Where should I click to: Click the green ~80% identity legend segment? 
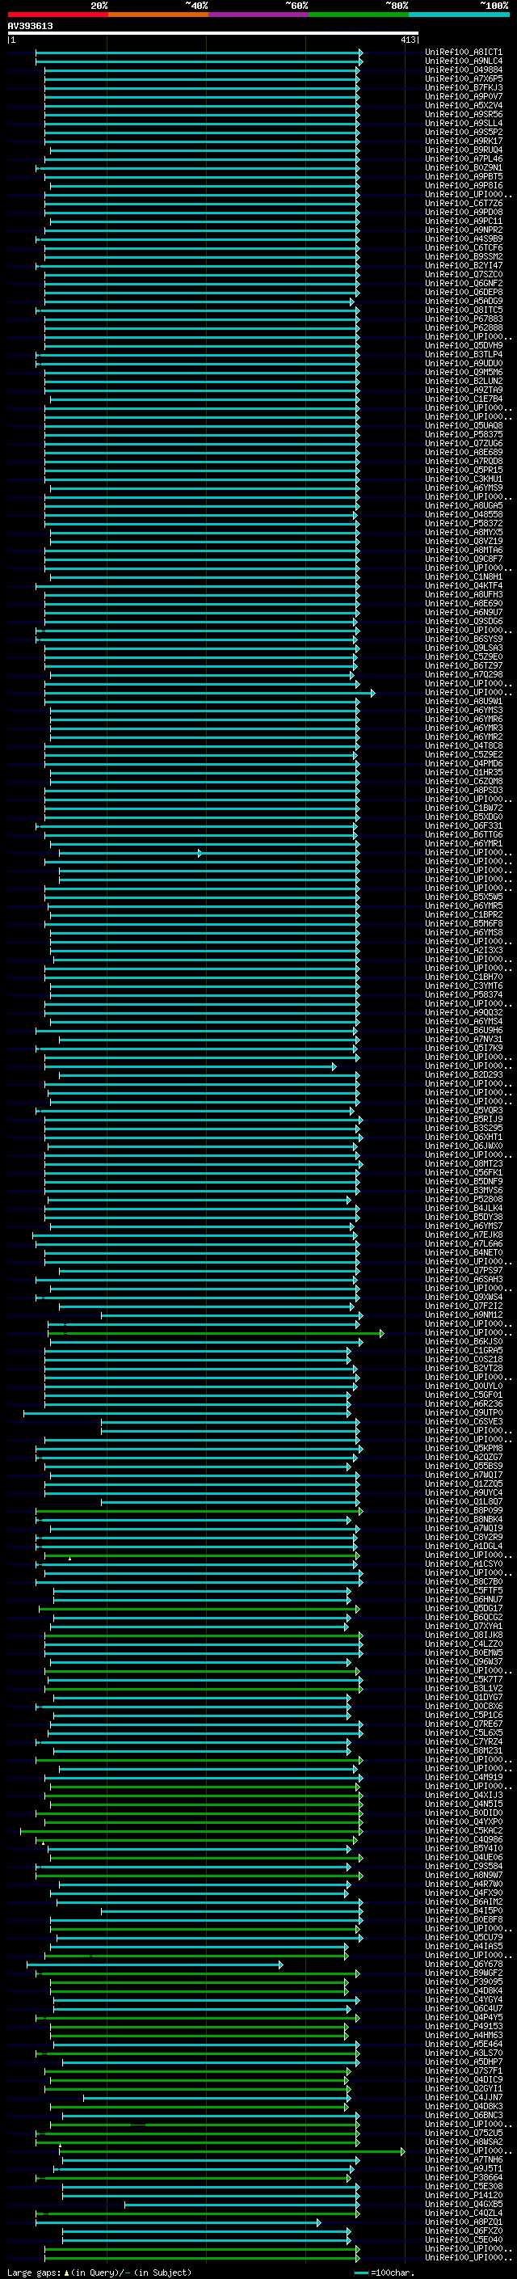pos(359,15)
